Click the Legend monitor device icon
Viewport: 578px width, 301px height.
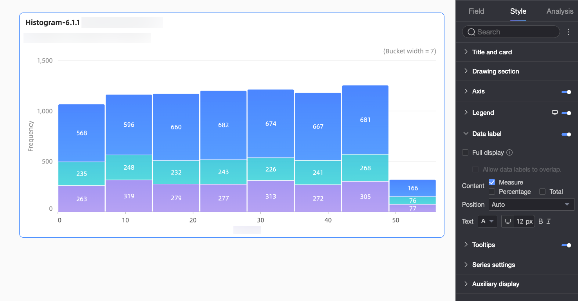555,113
